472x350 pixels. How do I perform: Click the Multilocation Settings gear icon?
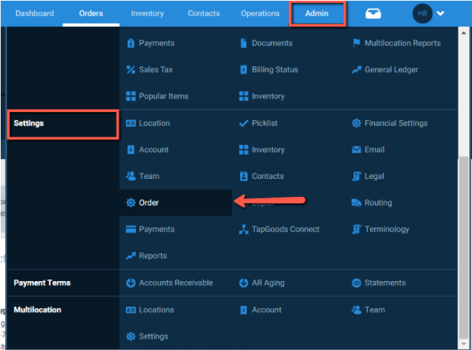[131, 336]
